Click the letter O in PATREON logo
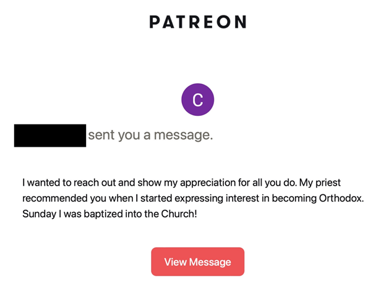Image resolution: width=386 pixels, height=288 pixels. click(224, 22)
